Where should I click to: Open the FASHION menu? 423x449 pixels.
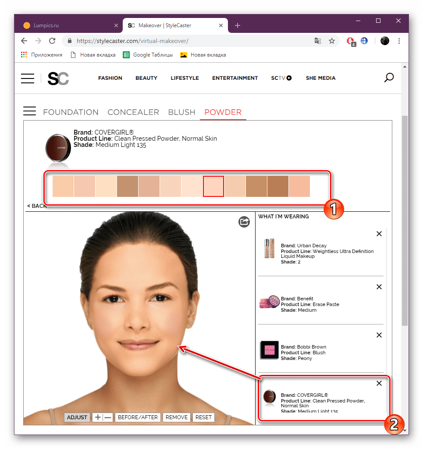click(x=110, y=78)
